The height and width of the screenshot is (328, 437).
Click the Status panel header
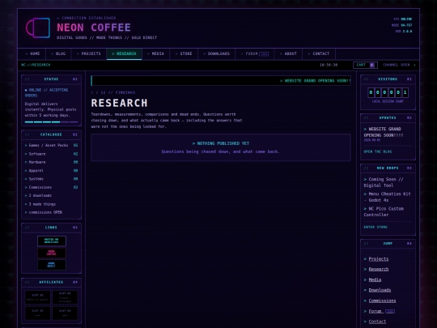click(x=51, y=79)
